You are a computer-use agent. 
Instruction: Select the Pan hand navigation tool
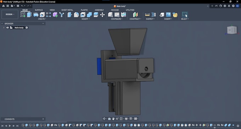[113, 119]
